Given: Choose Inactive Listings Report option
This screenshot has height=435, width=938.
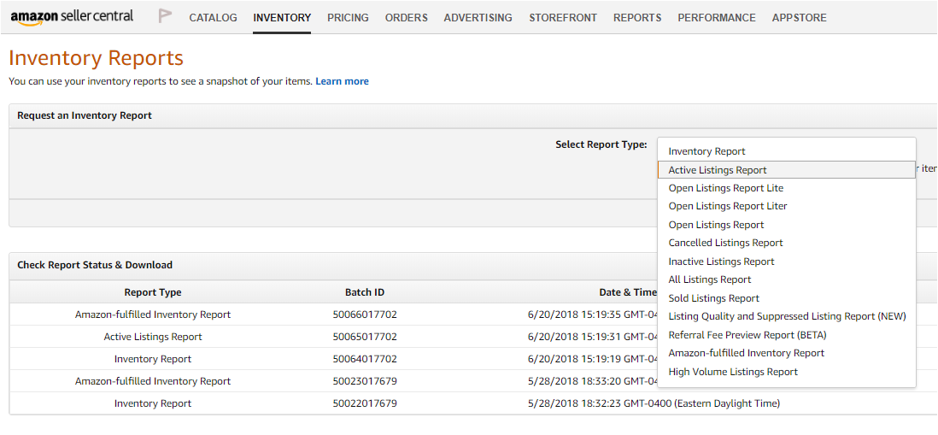Looking at the screenshot, I should point(787,262).
